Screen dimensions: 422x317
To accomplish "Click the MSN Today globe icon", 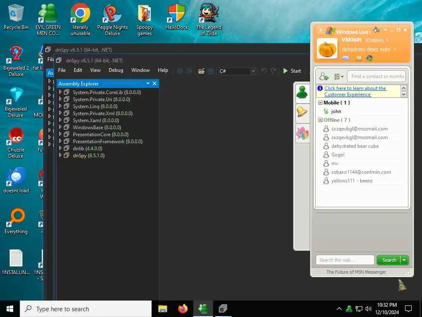I will (369, 58).
